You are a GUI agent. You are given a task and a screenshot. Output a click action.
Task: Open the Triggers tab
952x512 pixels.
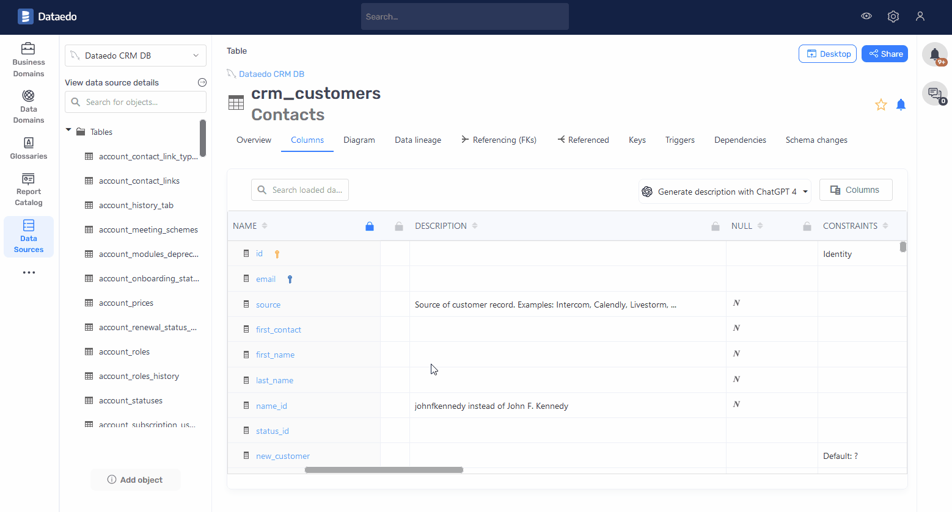tap(680, 140)
